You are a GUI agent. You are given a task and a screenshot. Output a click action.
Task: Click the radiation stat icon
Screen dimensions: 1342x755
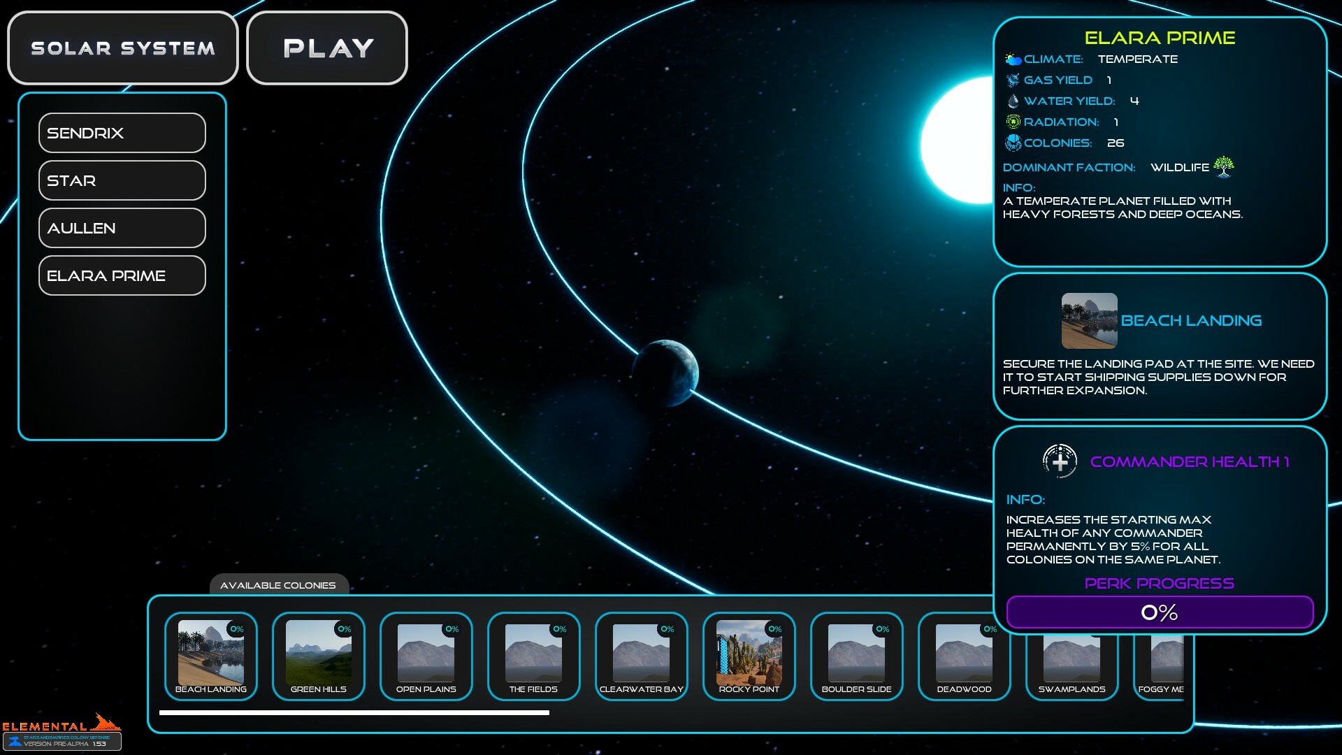point(1013,122)
